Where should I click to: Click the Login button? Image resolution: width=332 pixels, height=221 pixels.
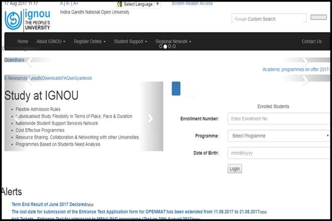click(x=234, y=169)
